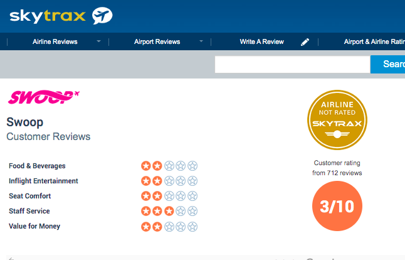Click the 'from 712 reviews' text
Image resolution: width=405 pixels, height=260 pixels.
click(337, 173)
